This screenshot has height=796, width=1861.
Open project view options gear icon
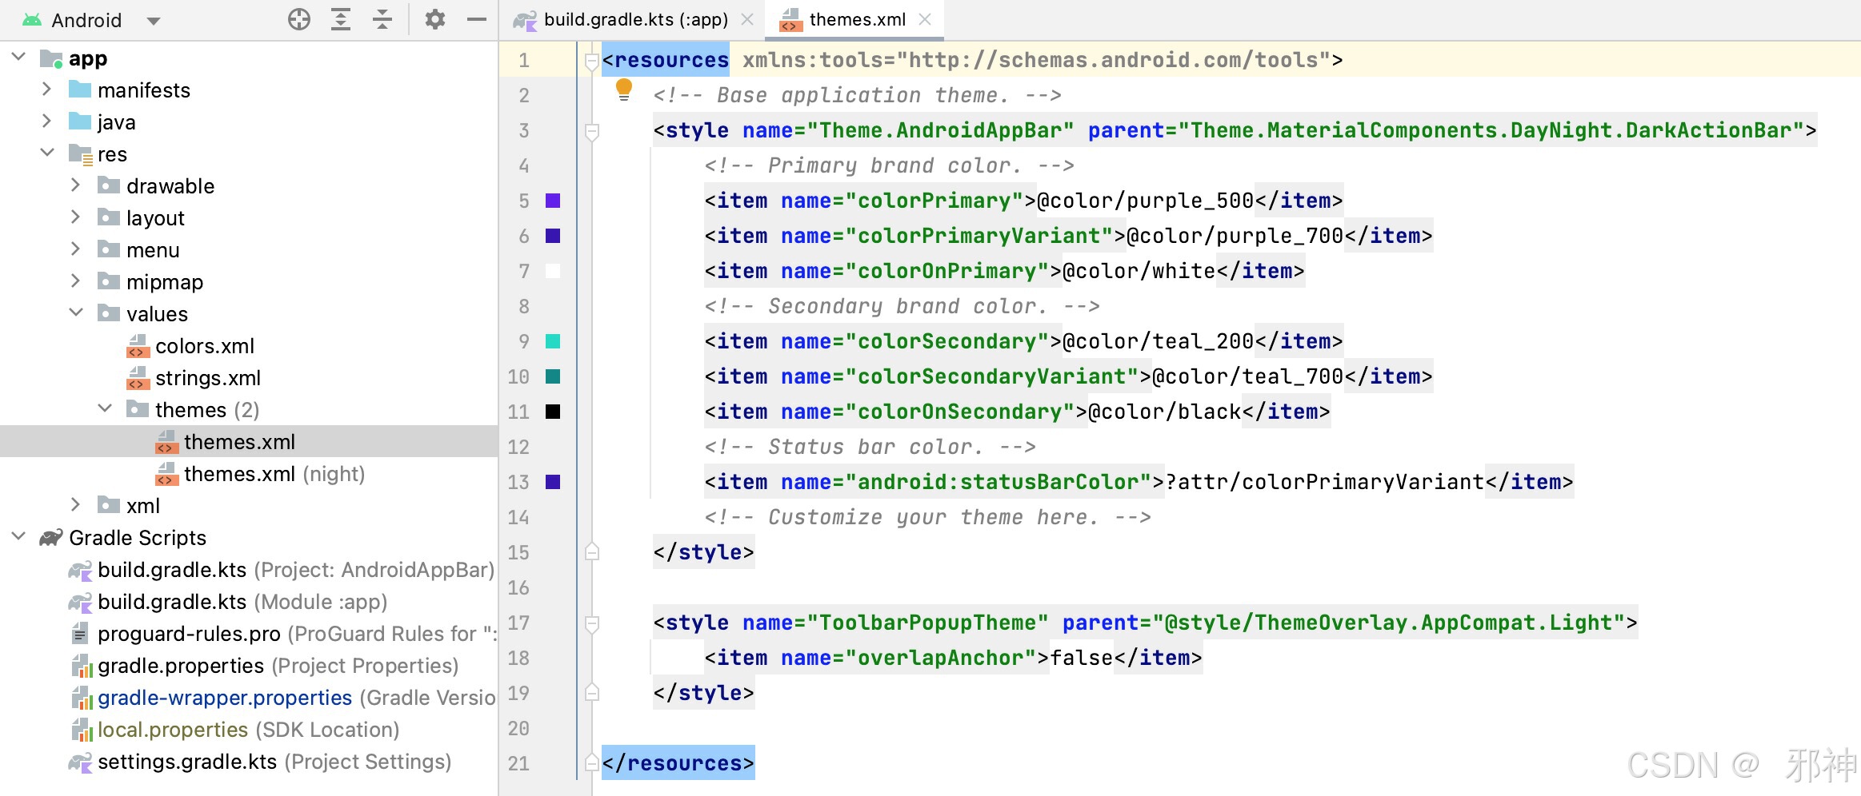tap(434, 19)
